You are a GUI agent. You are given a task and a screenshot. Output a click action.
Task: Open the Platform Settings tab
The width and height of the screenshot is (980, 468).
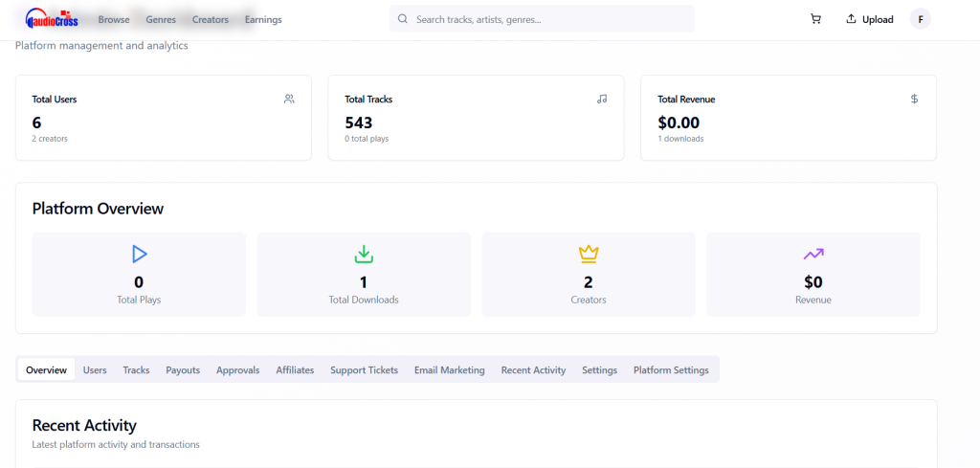[x=671, y=369]
